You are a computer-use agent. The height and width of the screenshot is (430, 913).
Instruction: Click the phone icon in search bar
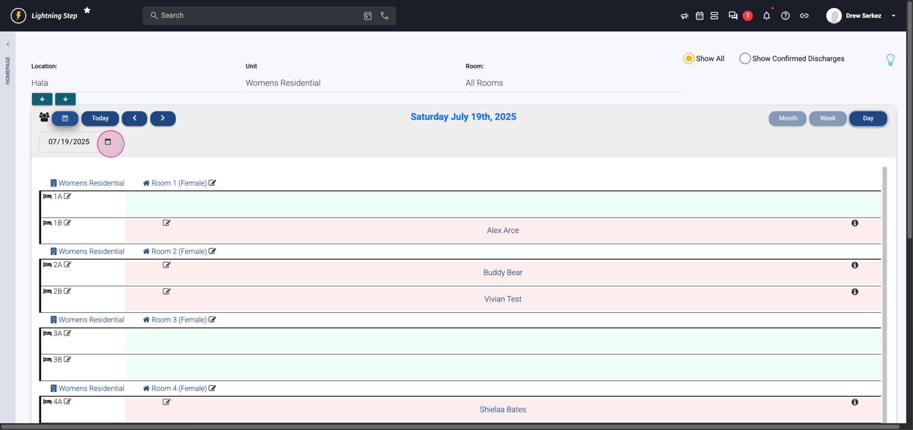pos(385,16)
